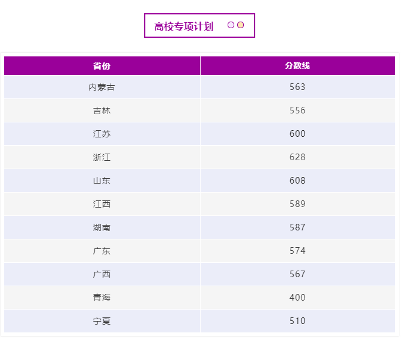Image resolution: width=403 pixels, height=339 pixels.
Task: Select the 宁夏 province cell
Action: tap(102, 321)
